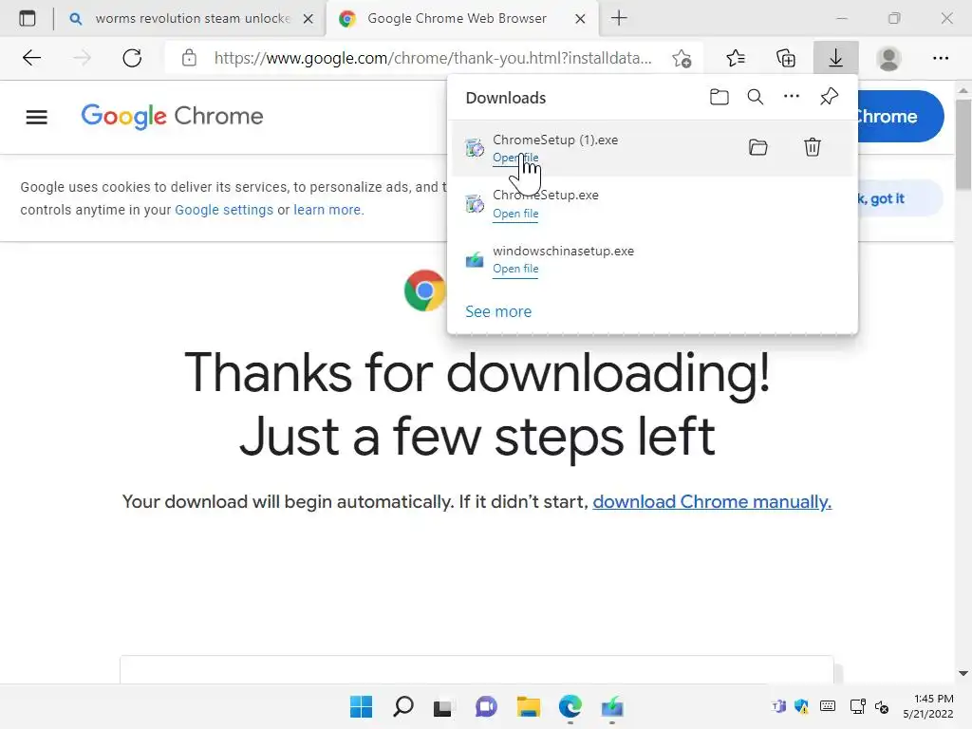Open the Favorites list icon
The width and height of the screenshot is (972, 729).
(736, 58)
